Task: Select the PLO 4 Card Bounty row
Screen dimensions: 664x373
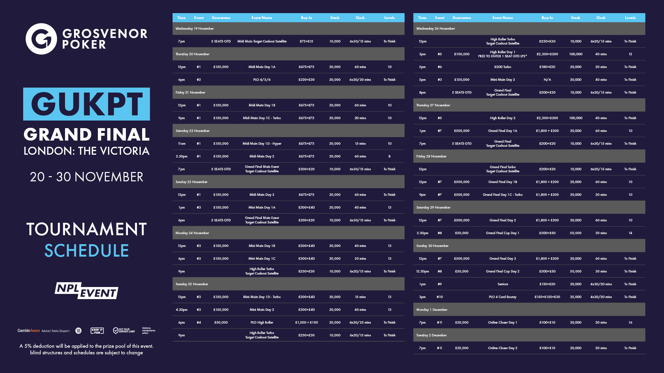Action: pyautogui.click(x=502, y=297)
